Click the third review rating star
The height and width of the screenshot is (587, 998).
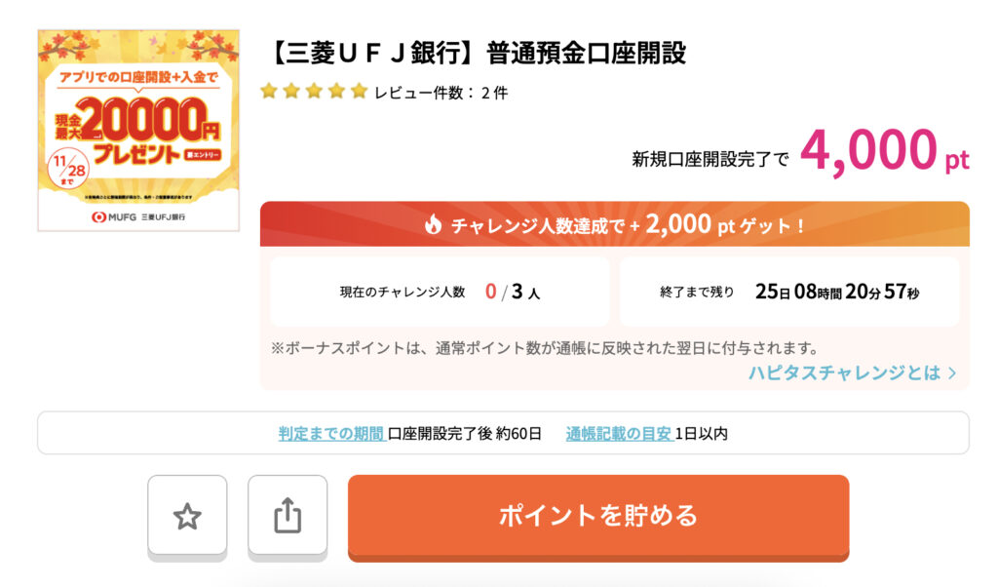[x=314, y=92]
